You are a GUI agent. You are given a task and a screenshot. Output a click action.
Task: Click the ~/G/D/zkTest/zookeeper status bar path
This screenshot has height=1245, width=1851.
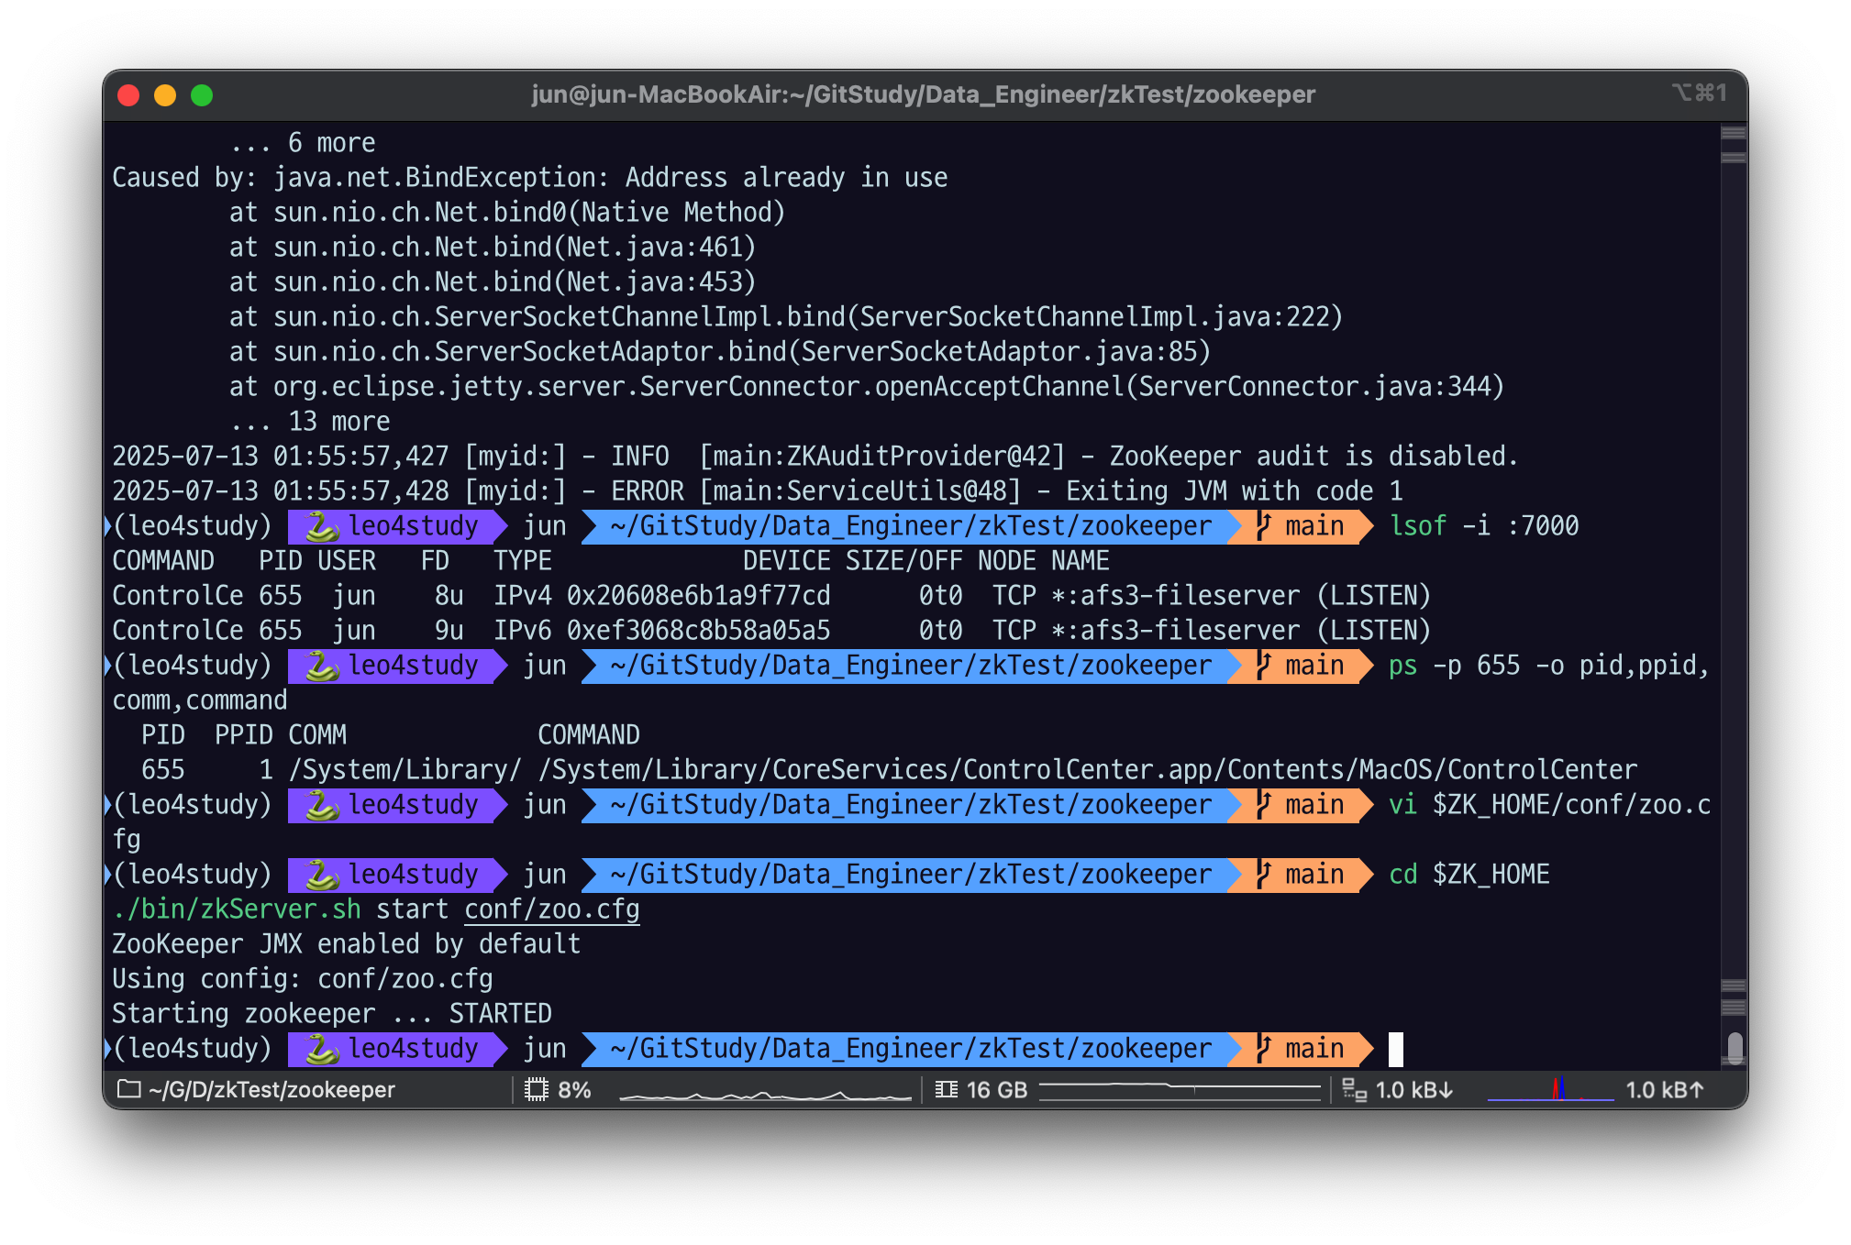tap(272, 1089)
